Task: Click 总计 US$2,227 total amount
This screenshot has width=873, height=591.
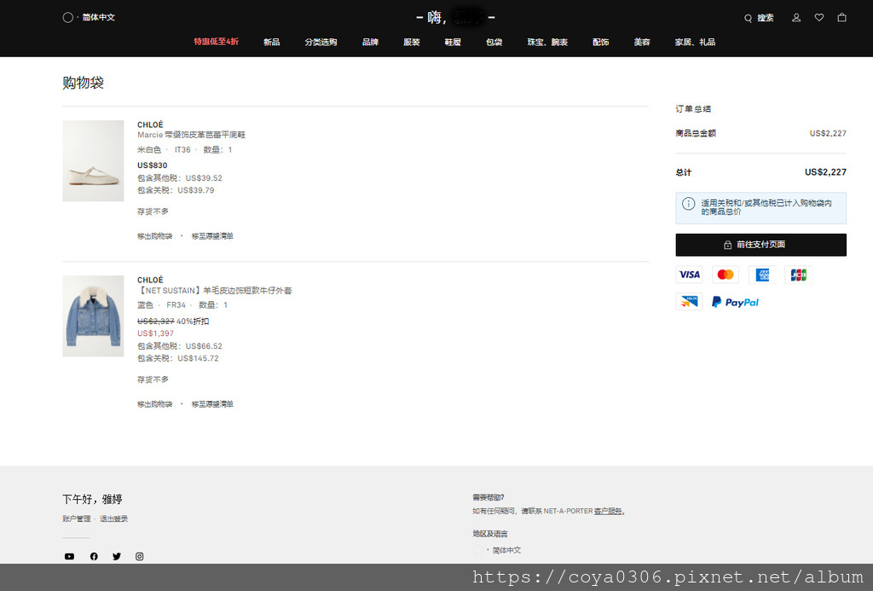Action: pyautogui.click(x=825, y=172)
